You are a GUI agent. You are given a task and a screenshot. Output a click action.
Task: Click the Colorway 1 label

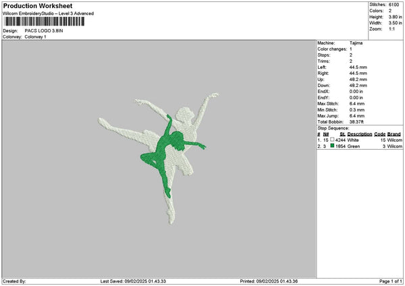[x=35, y=37]
